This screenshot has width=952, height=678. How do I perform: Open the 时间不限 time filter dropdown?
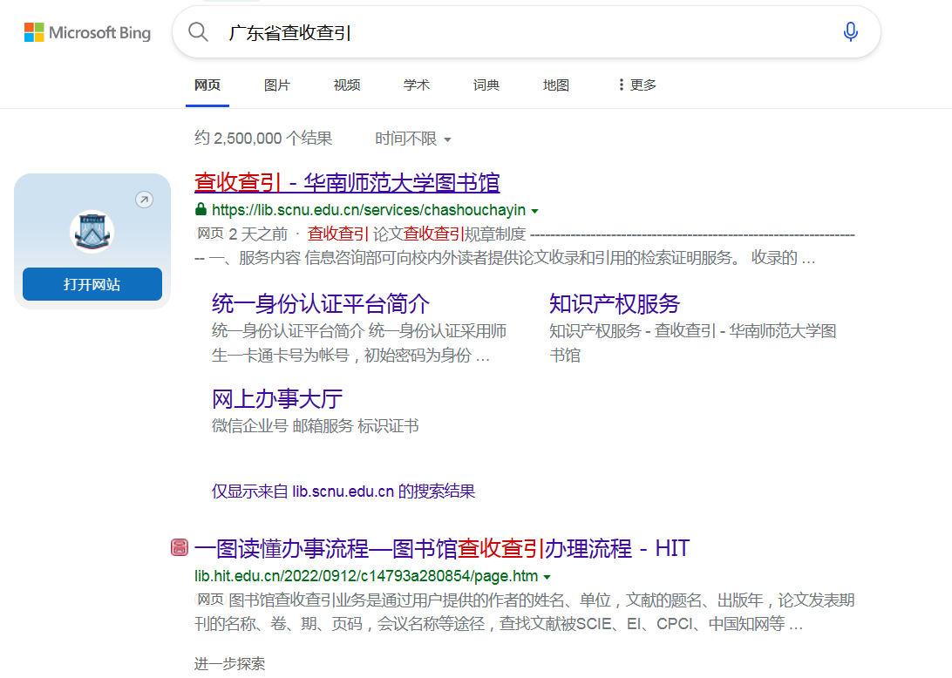point(413,139)
